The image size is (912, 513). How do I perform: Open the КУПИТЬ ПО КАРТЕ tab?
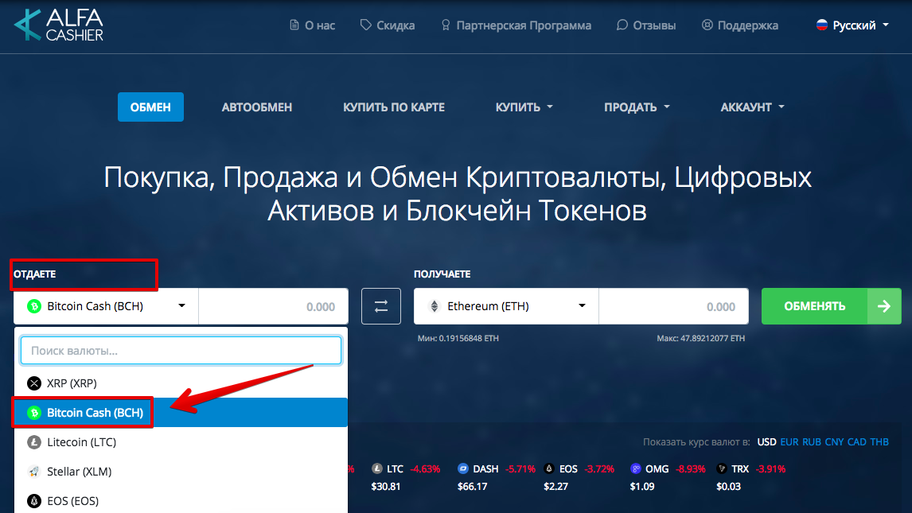pyautogui.click(x=394, y=107)
